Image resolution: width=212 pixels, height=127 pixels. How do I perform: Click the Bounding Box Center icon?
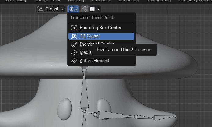74,28
